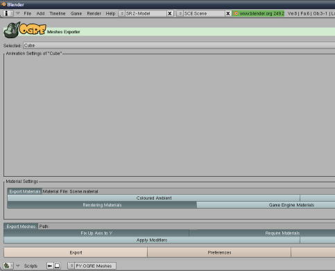335x271 pixels.
Task: Toggle the Export Materials button
Action: tap(25, 191)
